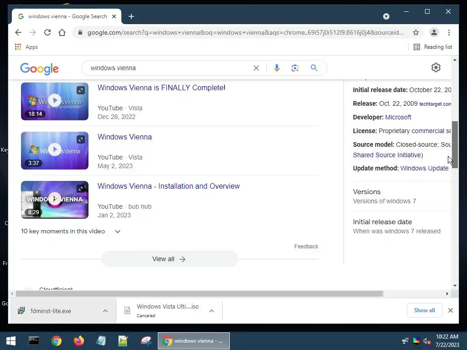Click the horizontal scrollbar thumb
The height and width of the screenshot is (350, 467).
[x=199, y=294]
